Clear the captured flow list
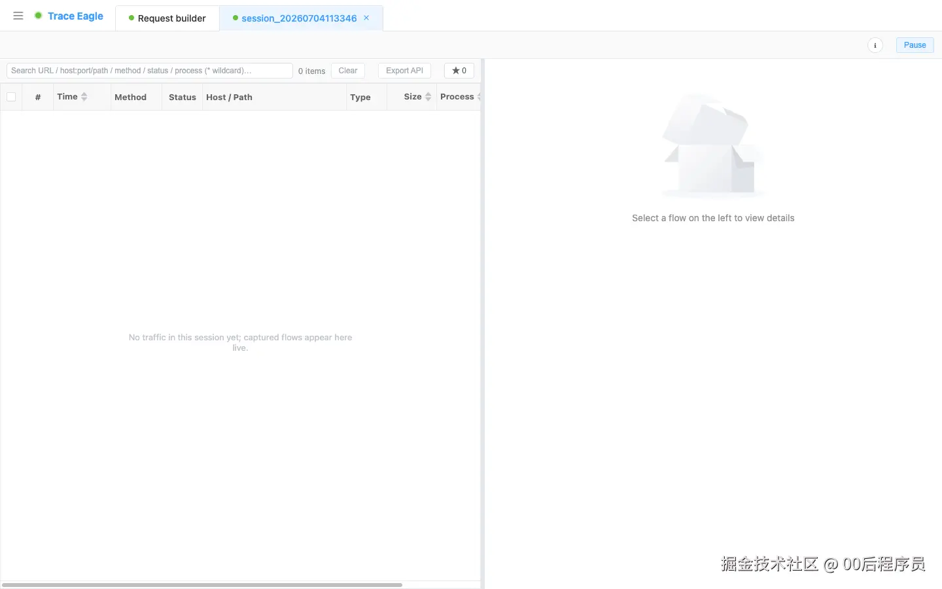The width and height of the screenshot is (942, 589). [348, 71]
